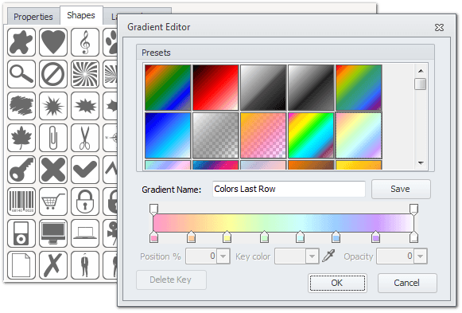
Task: Click the Gradient Name text field
Action: coord(289,189)
